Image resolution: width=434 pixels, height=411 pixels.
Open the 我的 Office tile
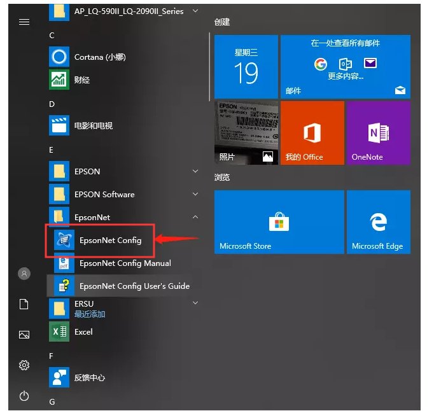pyautogui.click(x=312, y=133)
